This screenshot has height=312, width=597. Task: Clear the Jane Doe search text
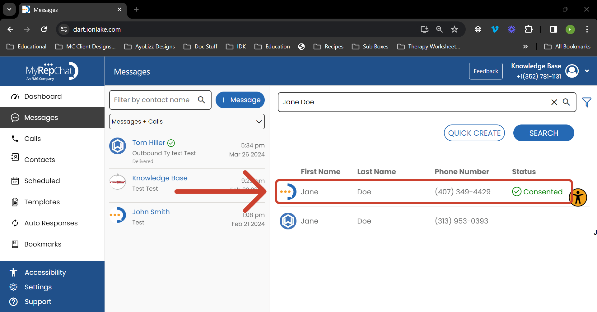point(554,102)
